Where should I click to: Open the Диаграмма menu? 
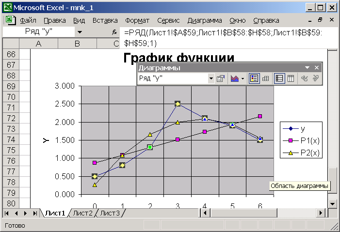[x=205, y=20]
